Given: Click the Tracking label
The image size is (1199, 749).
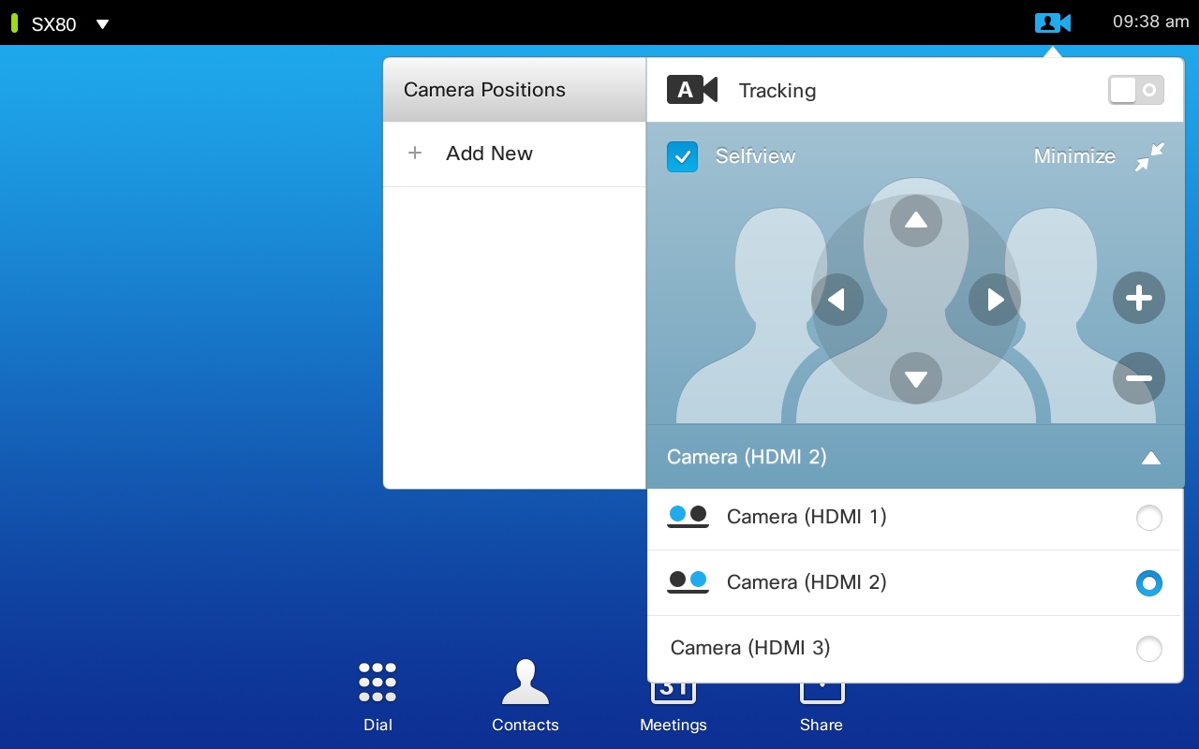Looking at the screenshot, I should tap(777, 91).
